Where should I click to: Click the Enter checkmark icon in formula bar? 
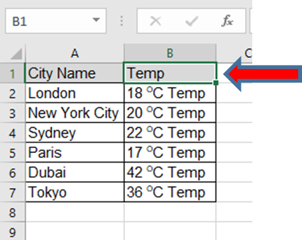coord(192,21)
